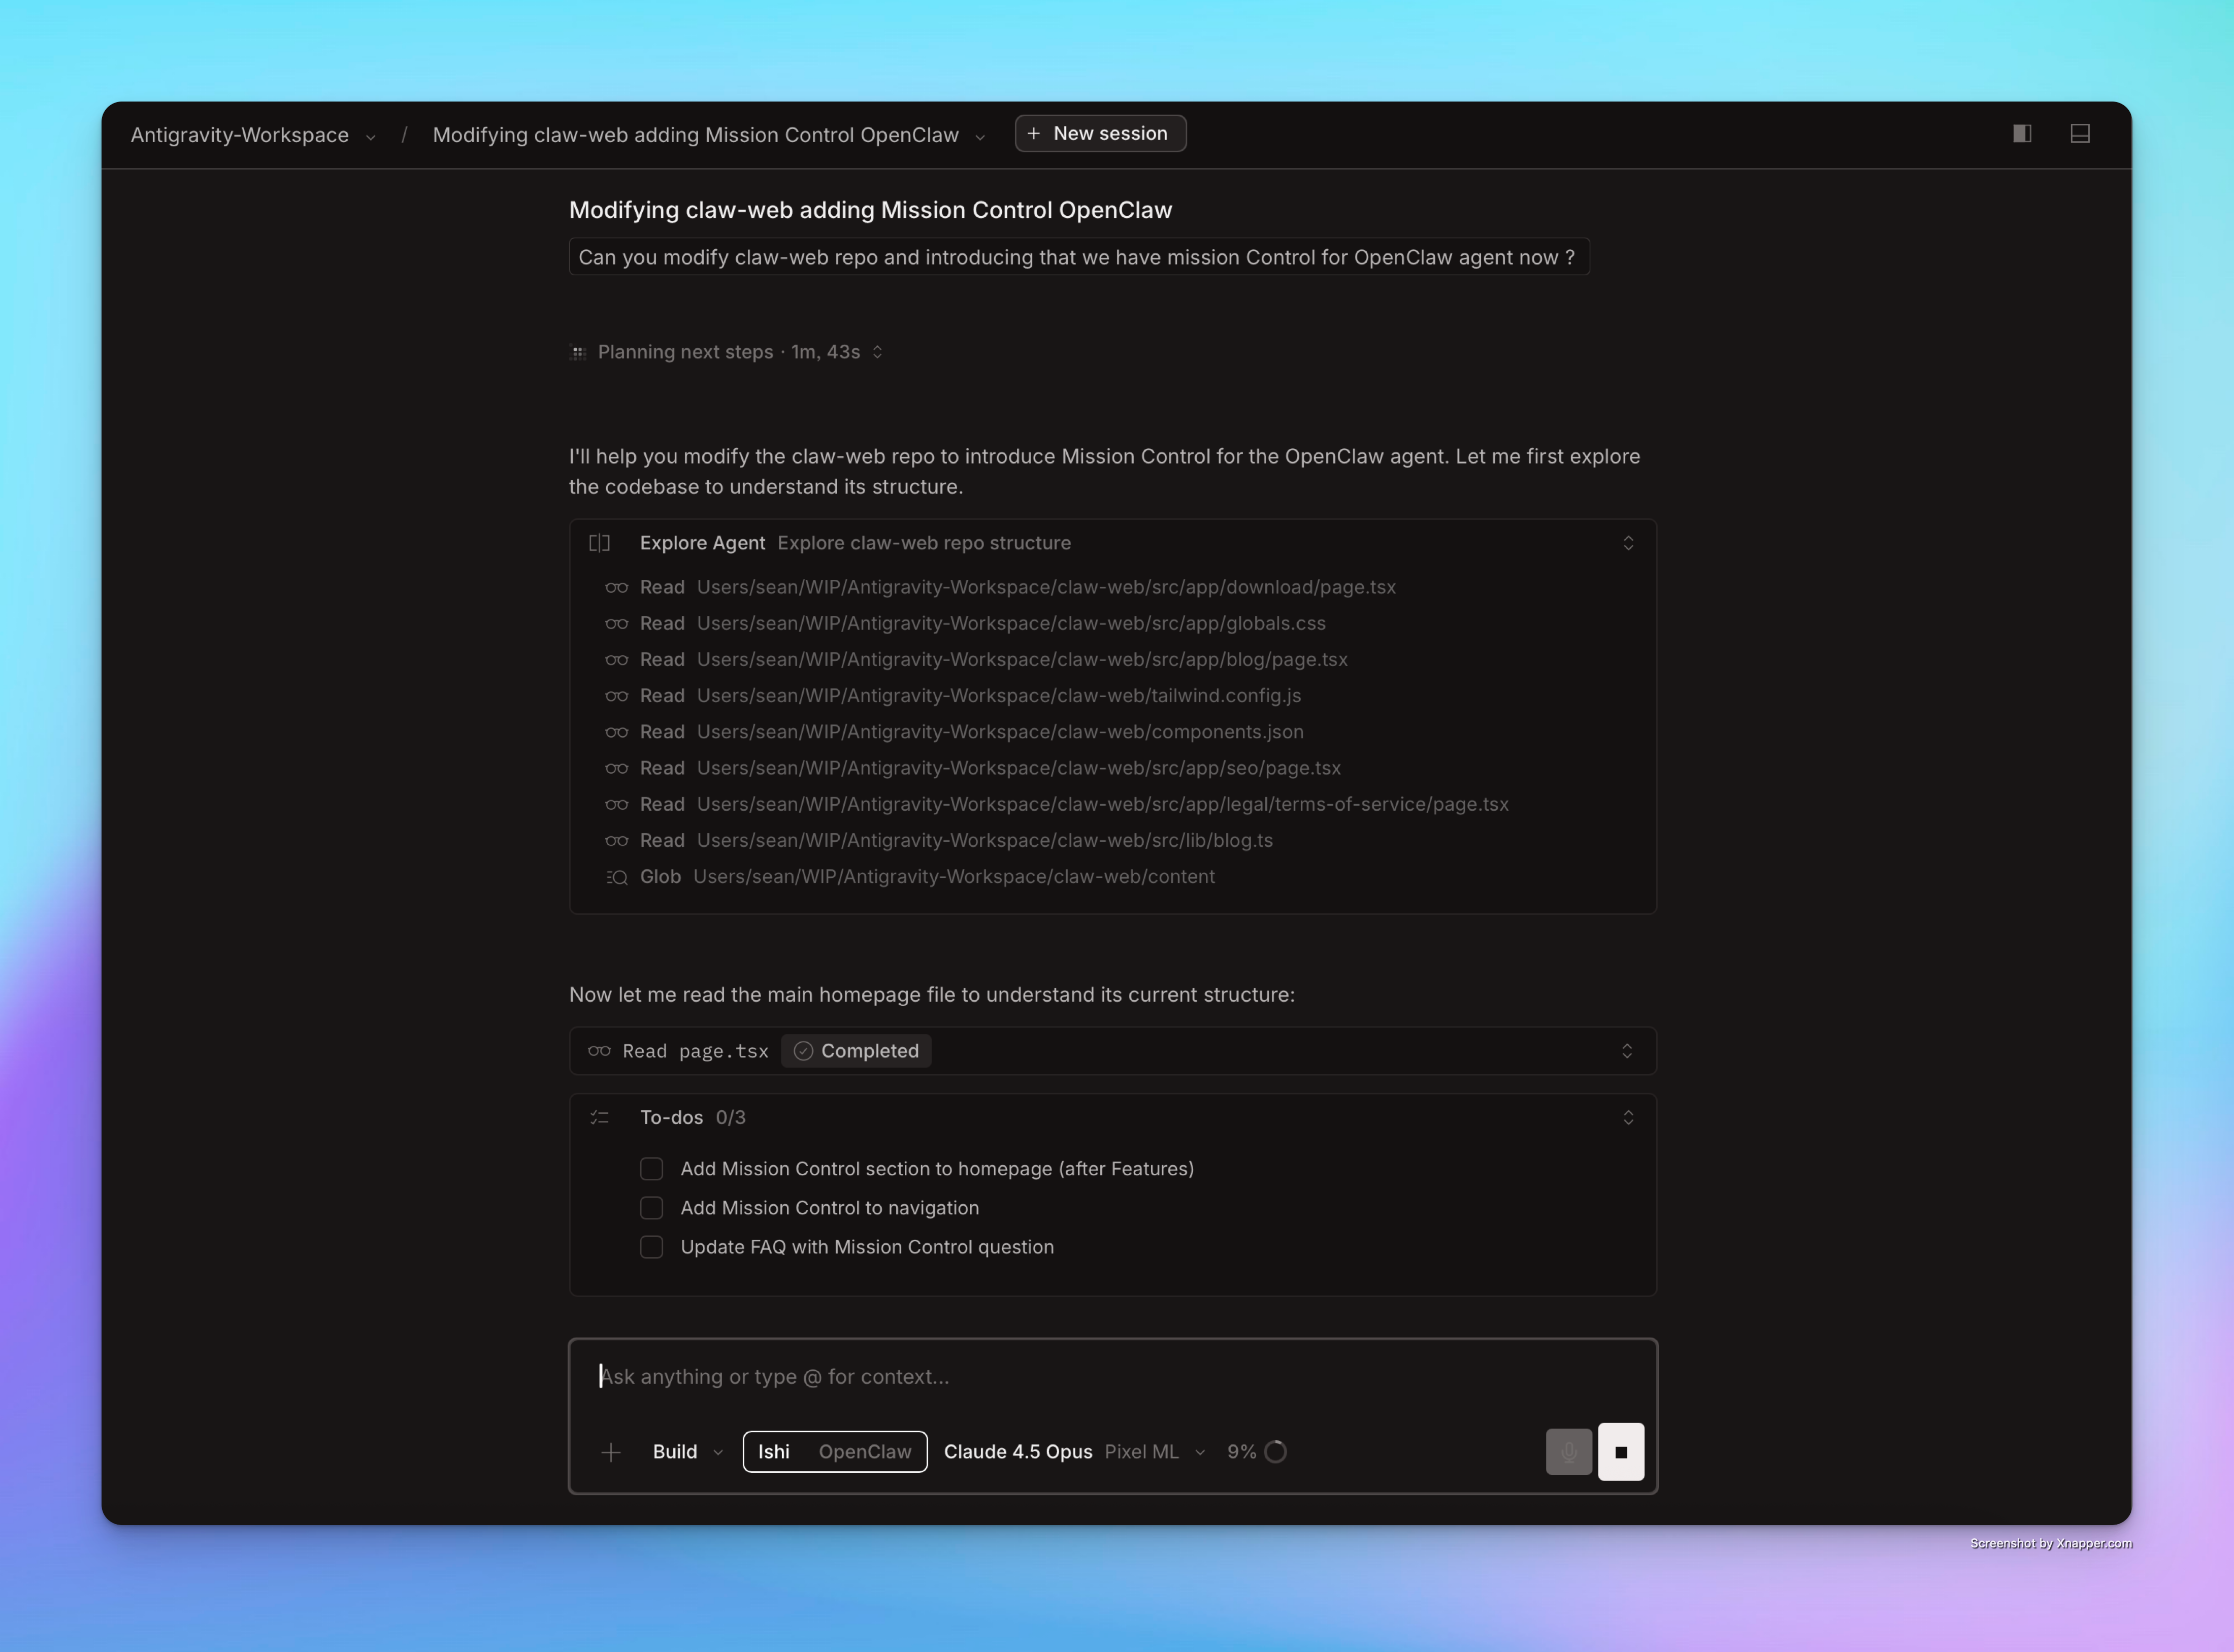Screen dimensions: 2234x1652
Task: Toggle the sidebar panel icon top right
Action: coord(2021,133)
